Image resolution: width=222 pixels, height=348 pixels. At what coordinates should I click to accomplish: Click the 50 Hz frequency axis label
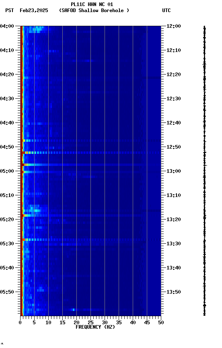pos(161,323)
